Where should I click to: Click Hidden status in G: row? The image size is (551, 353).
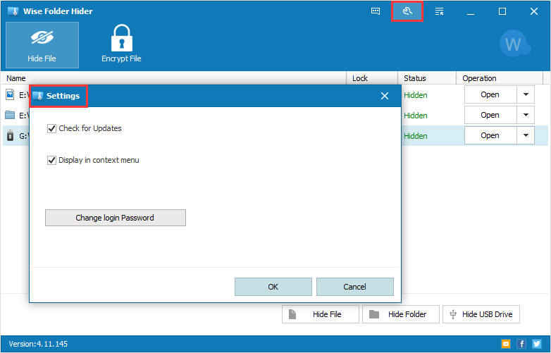[x=415, y=136]
